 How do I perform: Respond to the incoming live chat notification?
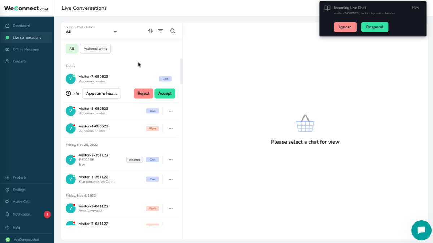tap(375, 27)
